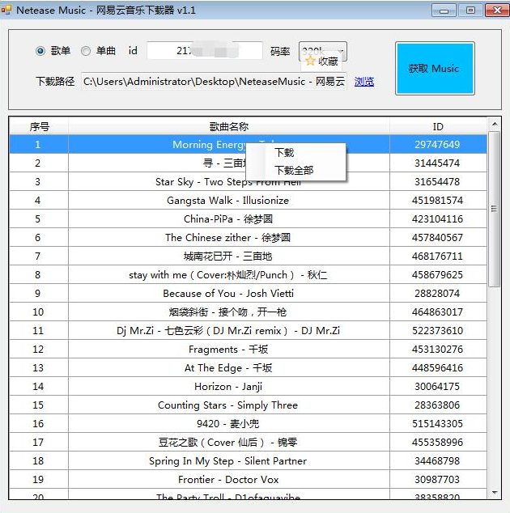Click ID cell 457840567

pyautogui.click(x=438, y=238)
